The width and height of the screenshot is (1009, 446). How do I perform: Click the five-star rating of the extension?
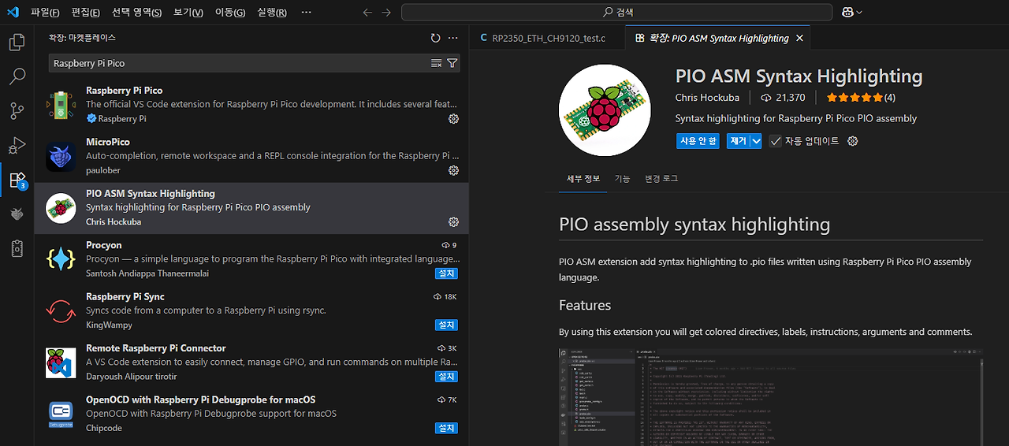tap(854, 98)
